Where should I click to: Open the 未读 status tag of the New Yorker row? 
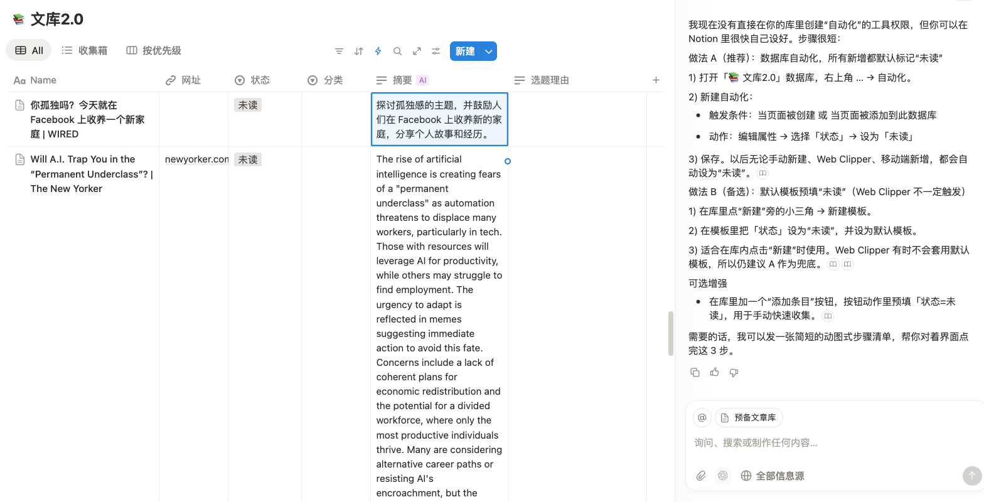click(248, 159)
